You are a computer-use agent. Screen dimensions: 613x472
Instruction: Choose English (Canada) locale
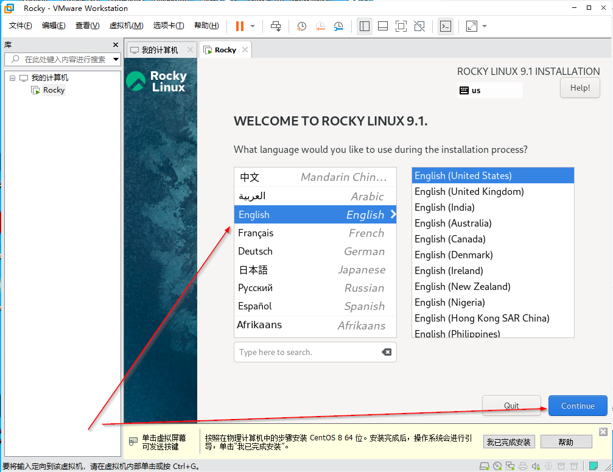492,239
